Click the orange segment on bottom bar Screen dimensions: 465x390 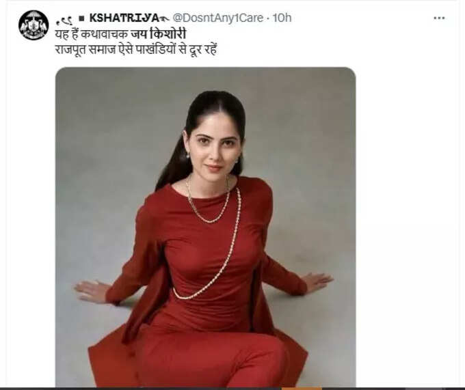302,388
